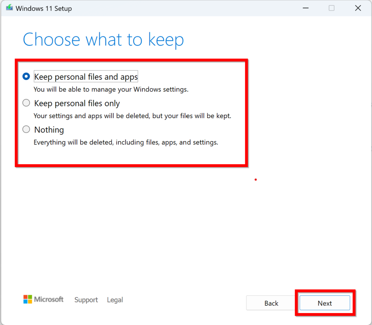Viewport: 372px width, 325px height.
Task: Click the four-color Microsoft squares logo
Action: coord(28,299)
